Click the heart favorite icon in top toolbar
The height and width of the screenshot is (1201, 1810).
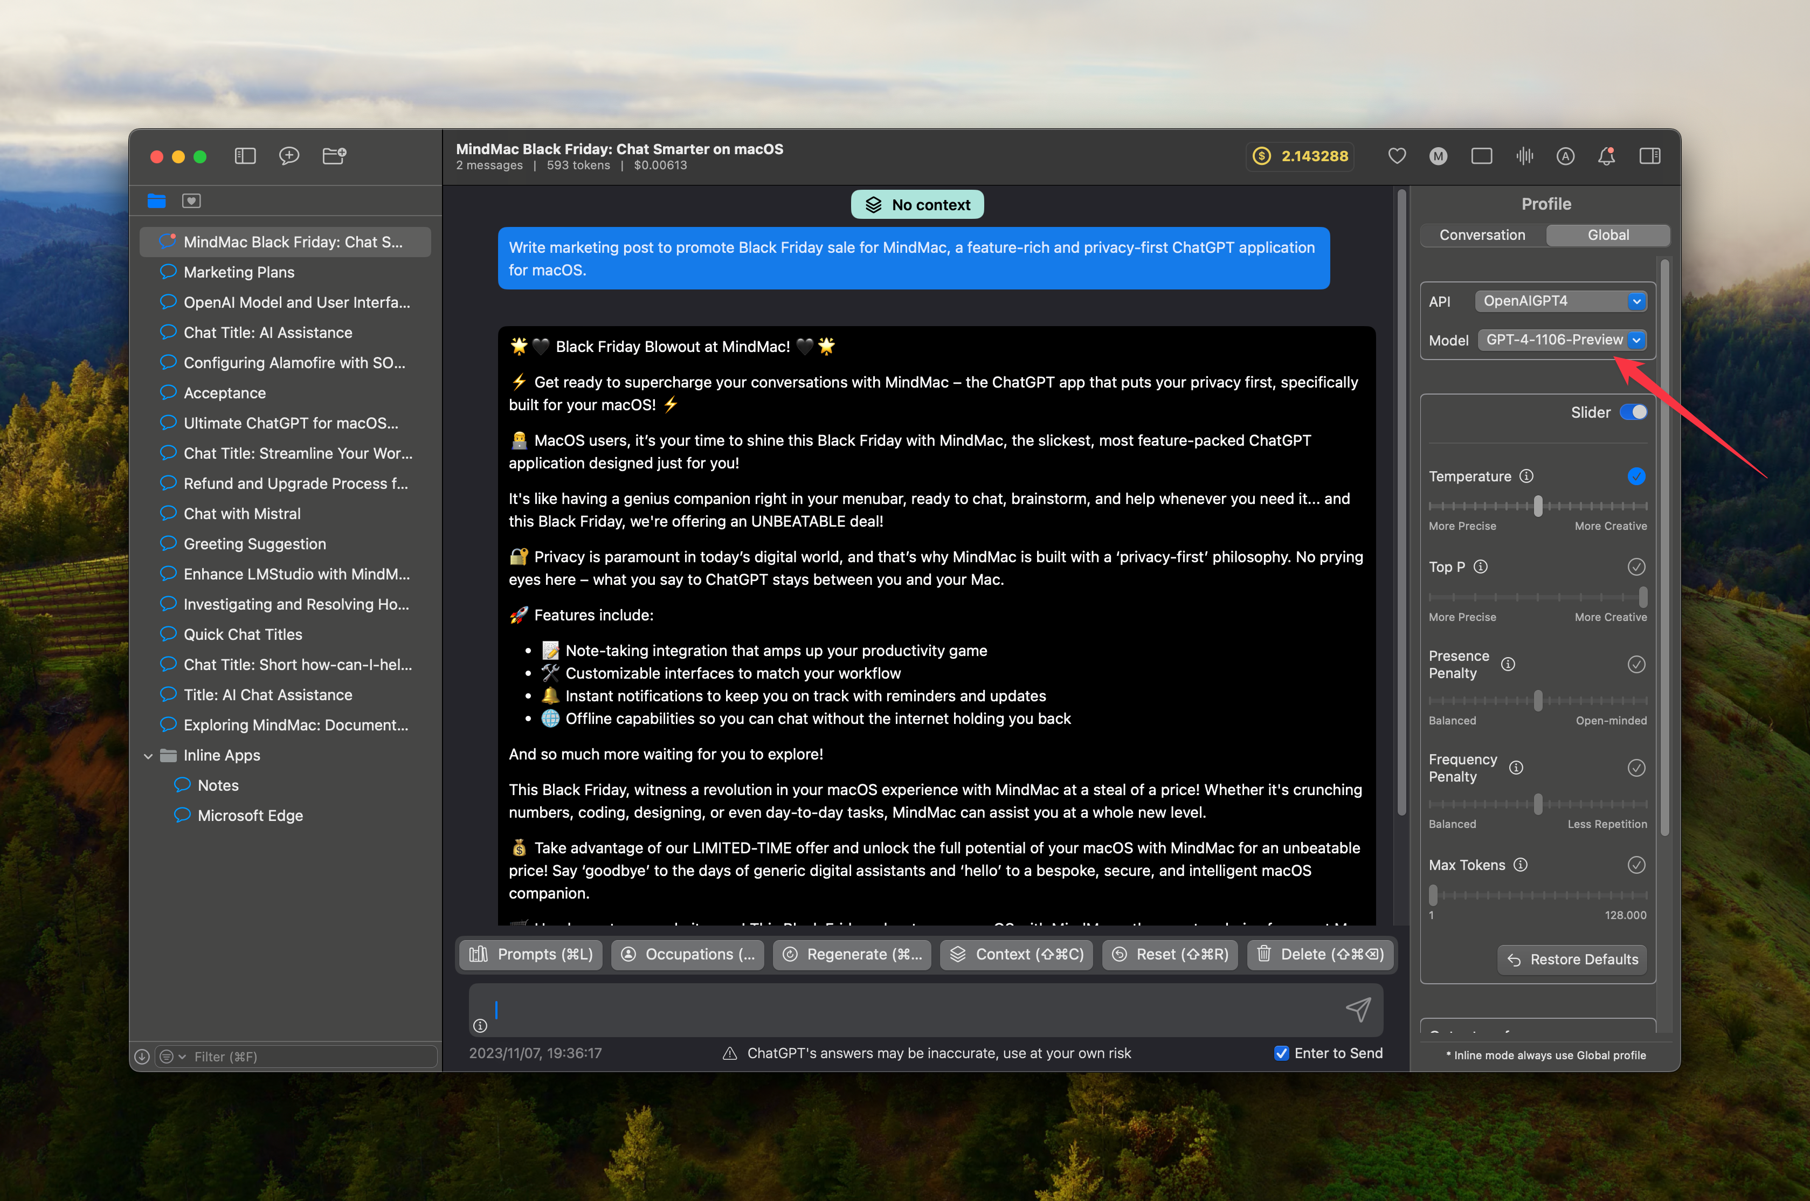tap(1397, 156)
